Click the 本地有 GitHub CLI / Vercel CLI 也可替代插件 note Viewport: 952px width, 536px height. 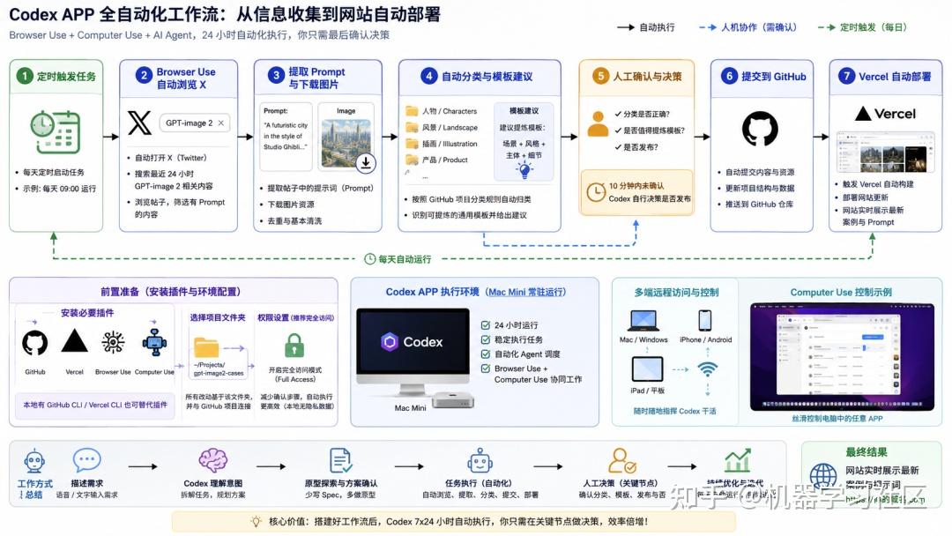pyautogui.click(x=95, y=405)
